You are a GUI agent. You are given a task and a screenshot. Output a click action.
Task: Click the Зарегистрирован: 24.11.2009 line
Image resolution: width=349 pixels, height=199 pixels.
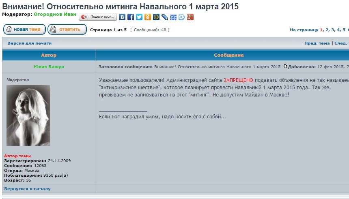(x=37, y=161)
